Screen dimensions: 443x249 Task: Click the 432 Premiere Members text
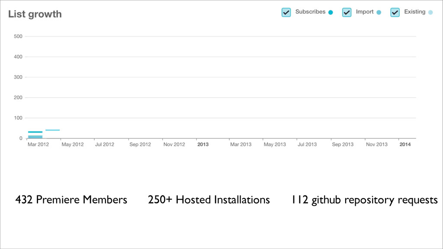[71, 200]
